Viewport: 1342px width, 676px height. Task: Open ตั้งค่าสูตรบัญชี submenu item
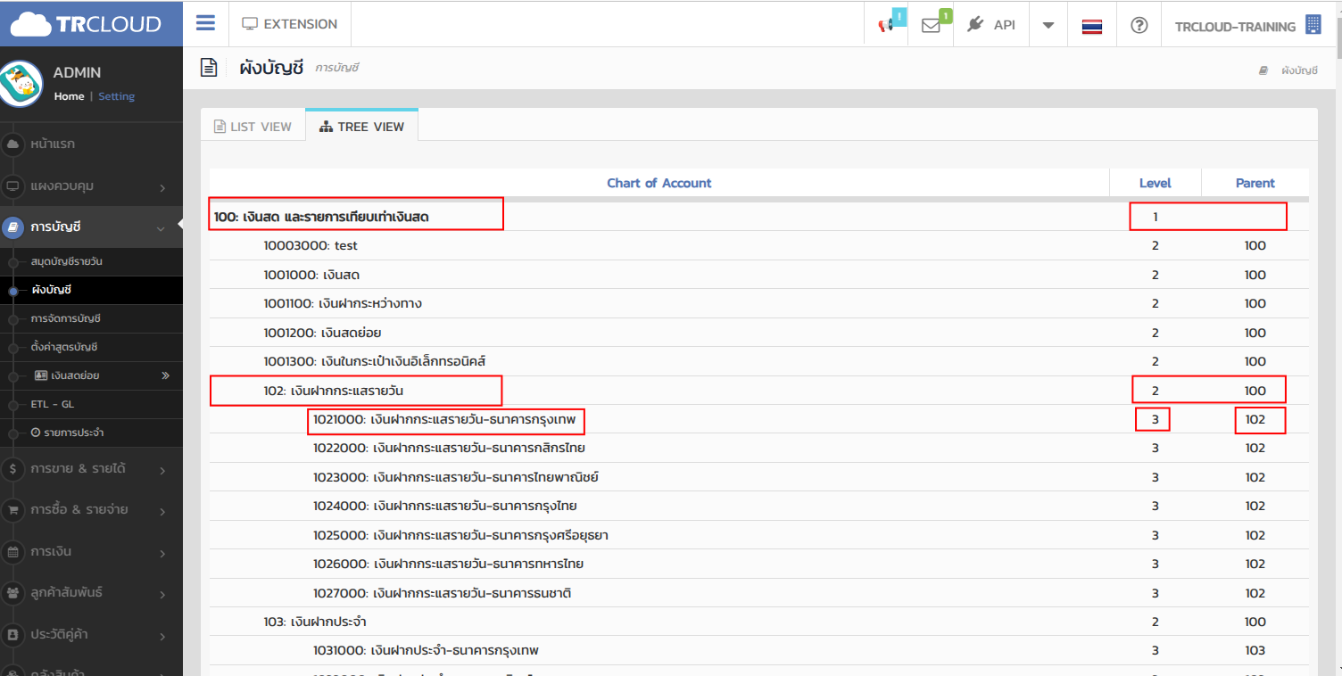(x=63, y=347)
